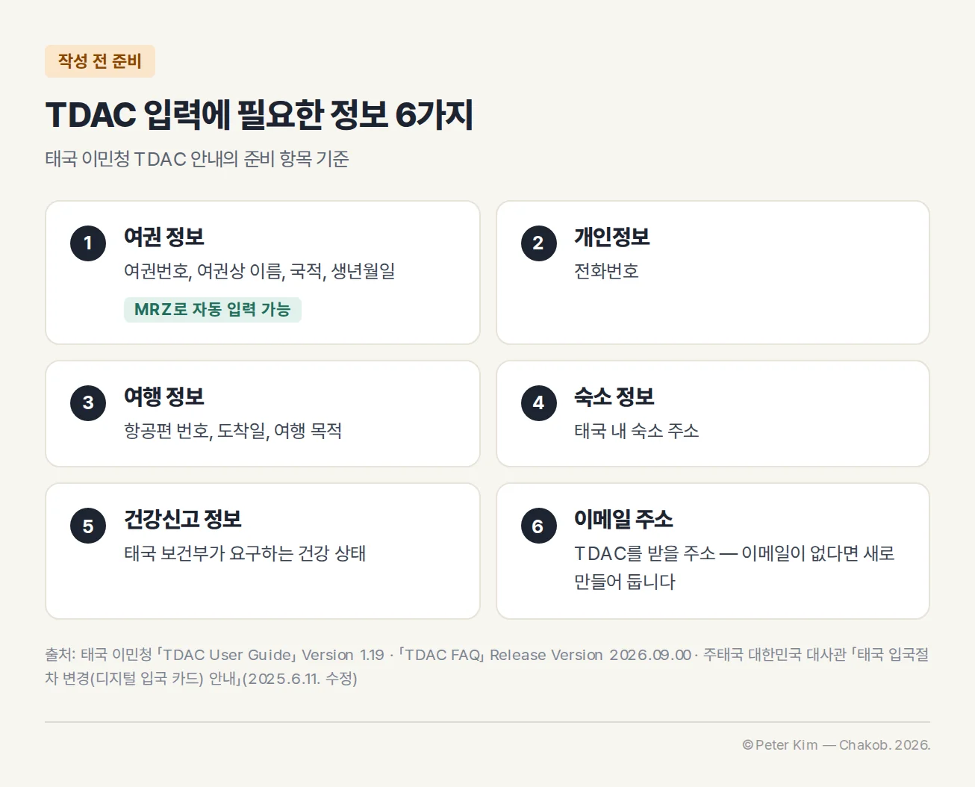Screen dimensions: 975x787
Task: Select the text '항공편 번호, 도착일, 여행 목적'
Action: tap(233, 431)
